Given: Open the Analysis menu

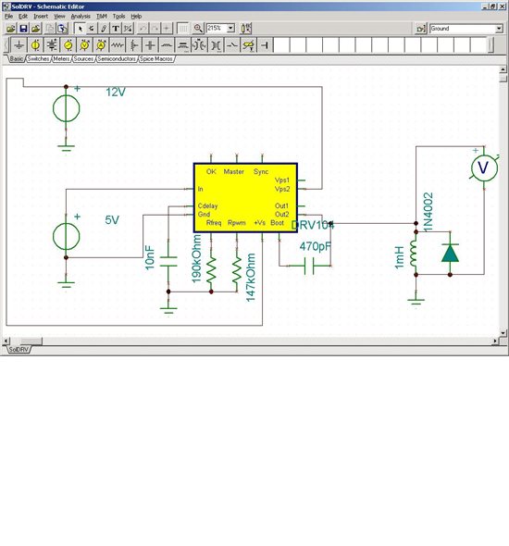Looking at the screenshot, I should [81, 17].
